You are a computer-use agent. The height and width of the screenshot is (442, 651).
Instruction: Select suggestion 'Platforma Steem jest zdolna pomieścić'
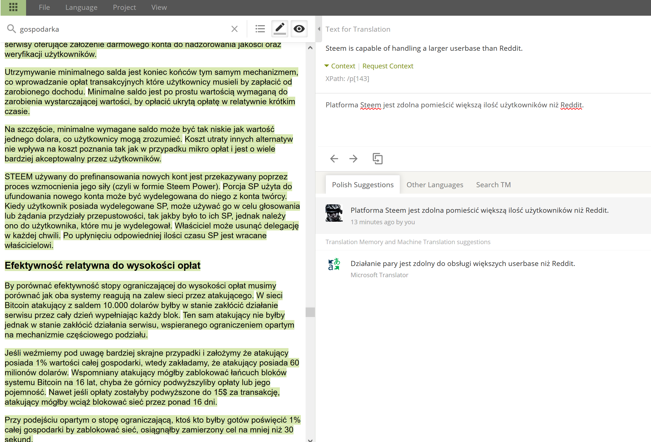coord(479,210)
